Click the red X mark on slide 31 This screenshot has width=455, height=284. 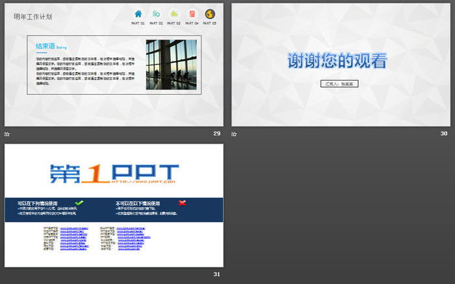pyautogui.click(x=182, y=203)
